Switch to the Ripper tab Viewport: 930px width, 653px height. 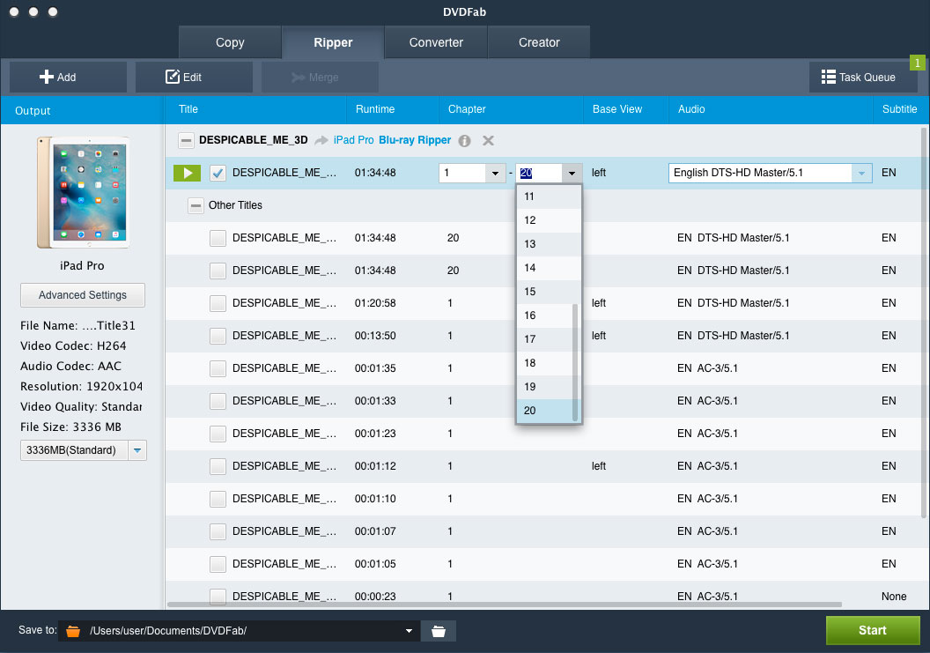(333, 43)
